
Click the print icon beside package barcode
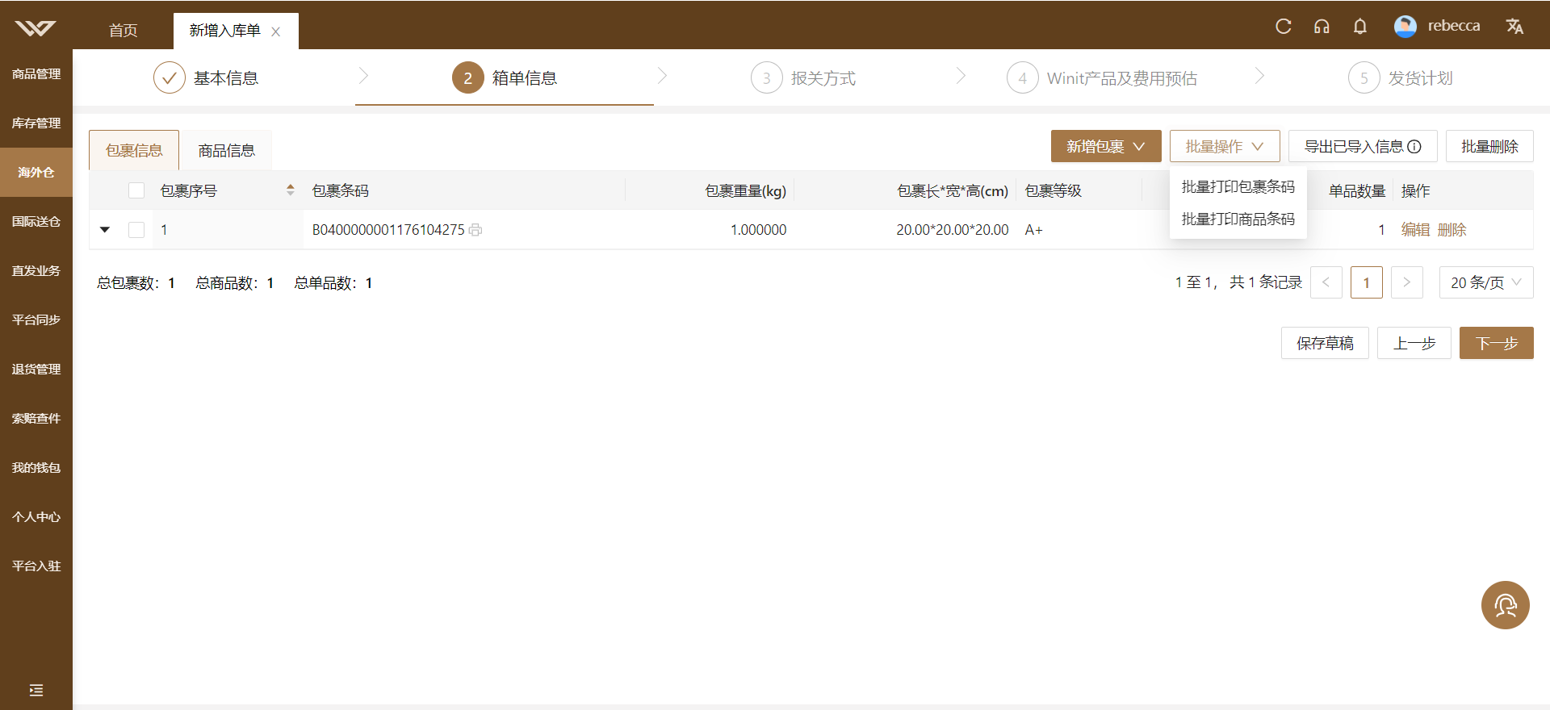click(x=475, y=230)
